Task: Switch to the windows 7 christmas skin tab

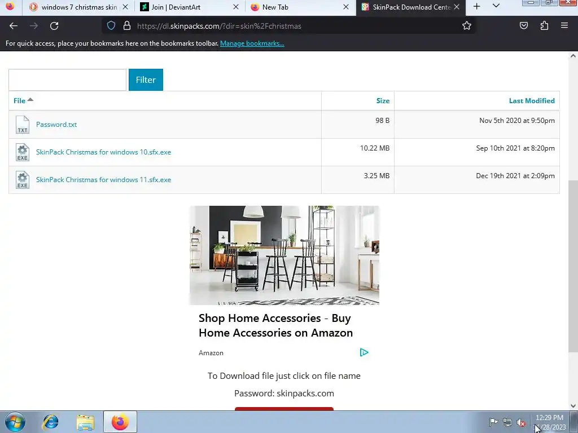Action: (79, 7)
